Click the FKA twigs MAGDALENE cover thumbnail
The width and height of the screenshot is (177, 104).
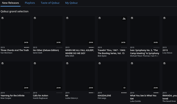[x=112, y=76]
